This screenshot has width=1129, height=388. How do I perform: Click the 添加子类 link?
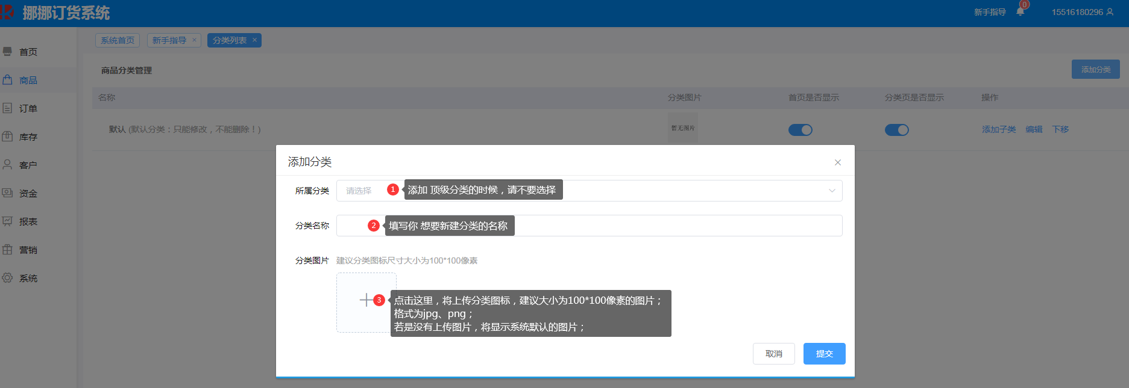998,129
